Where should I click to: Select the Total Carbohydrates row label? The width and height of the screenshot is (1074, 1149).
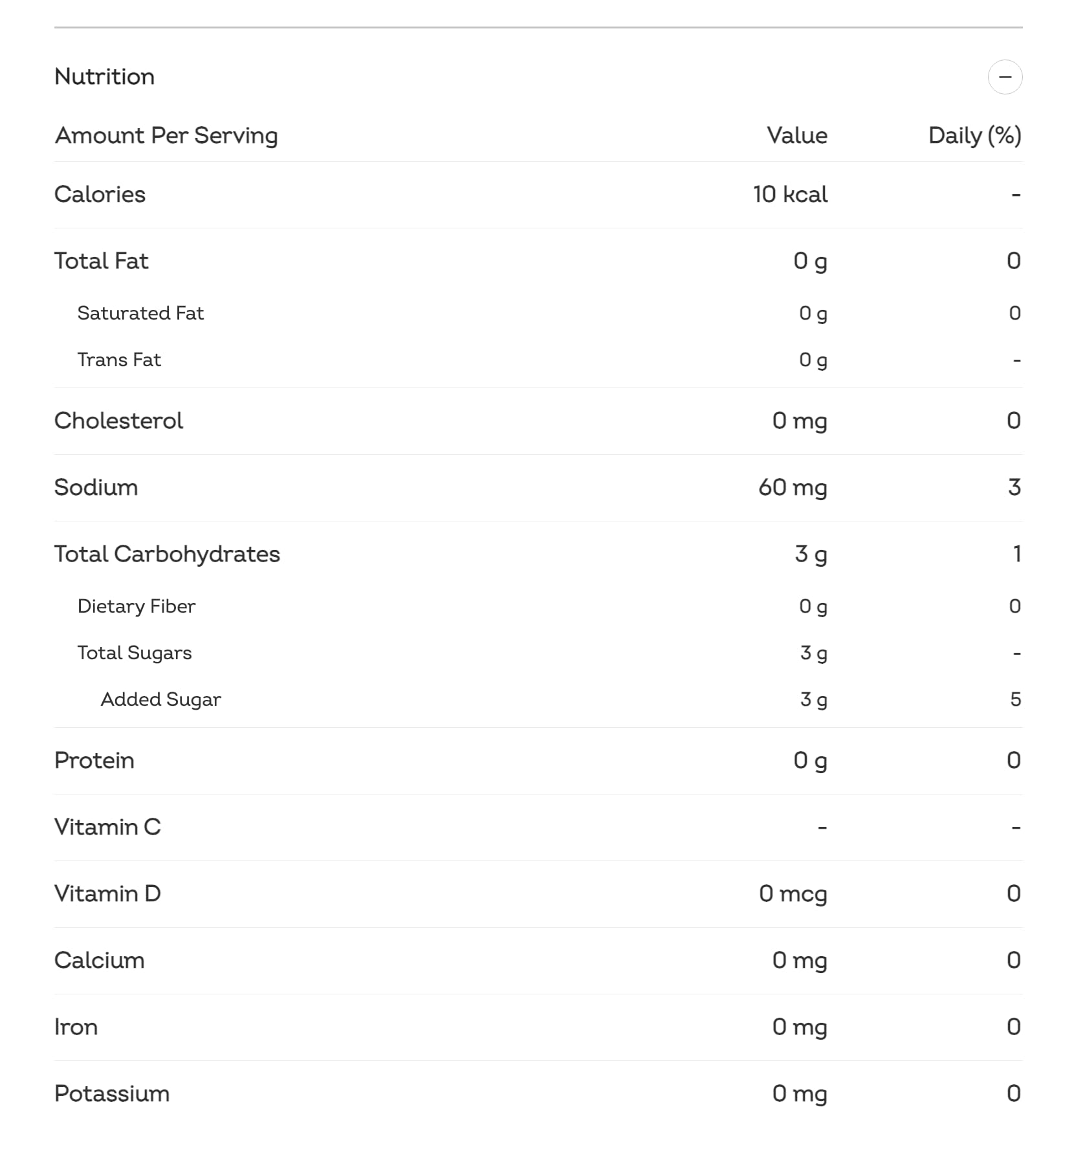click(x=168, y=554)
